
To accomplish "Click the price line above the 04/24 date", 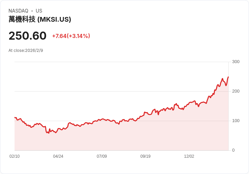I will coord(58,129).
